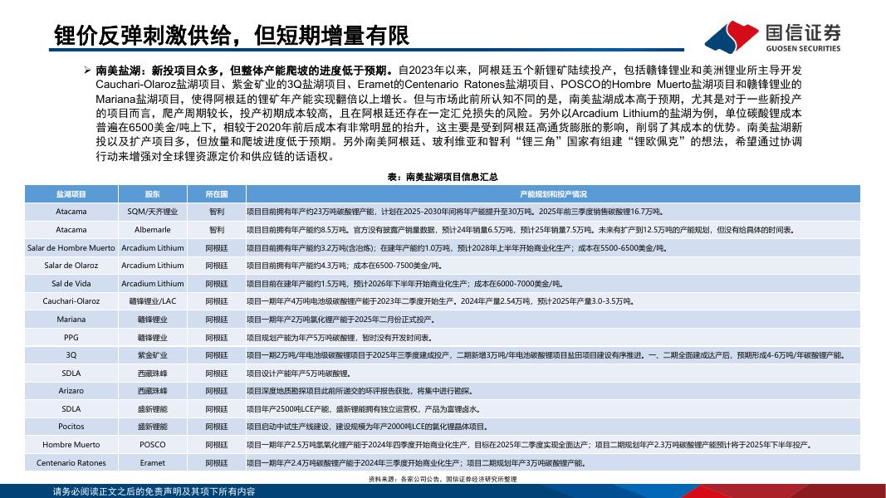Image resolution: width=886 pixels, height=498 pixels.
Task: Select the PPG project cell
Action: [71, 337]
